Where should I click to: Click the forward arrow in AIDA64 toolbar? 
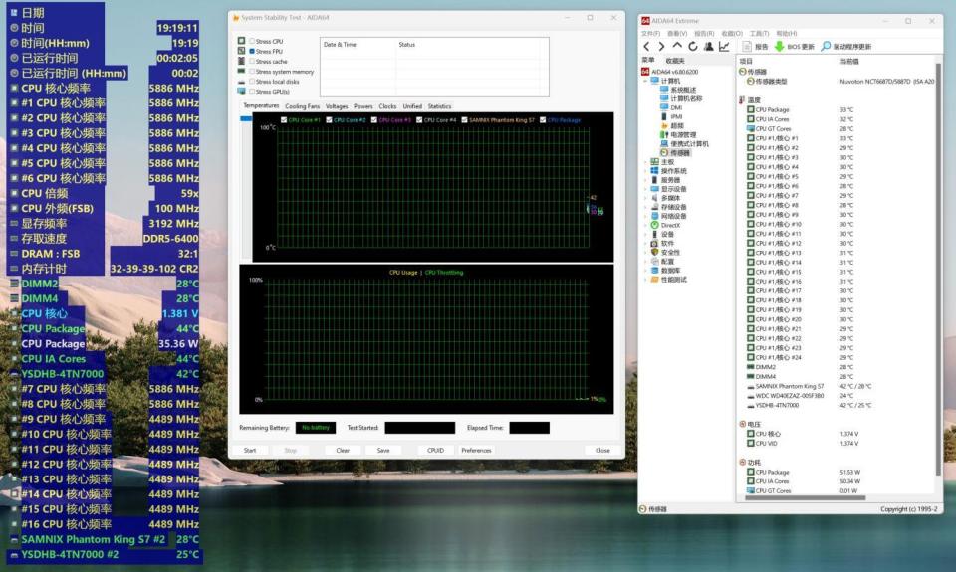point(661,47)
